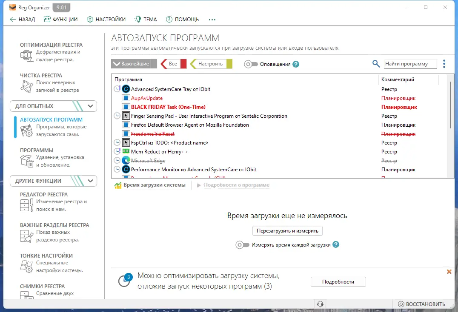This screenshot has height=312, width=458.
Task: Click the Подробности button
Action: (338, 282)
